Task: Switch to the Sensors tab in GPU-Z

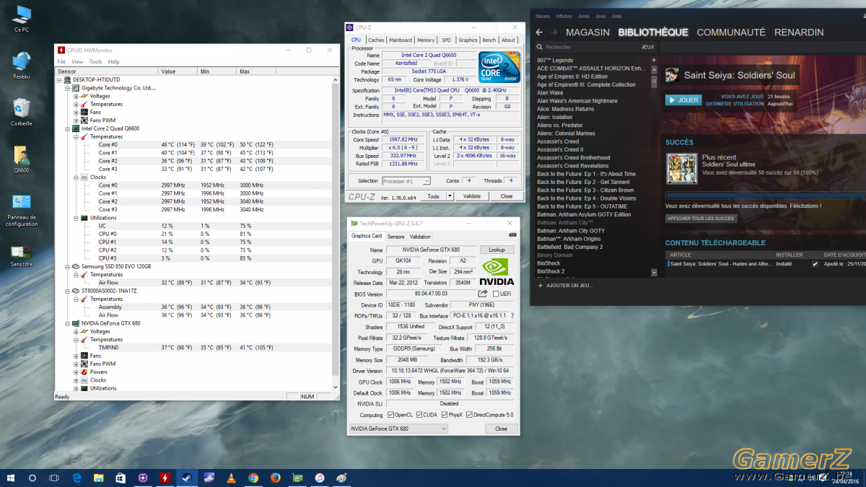Action: click(x=395, y=237)
